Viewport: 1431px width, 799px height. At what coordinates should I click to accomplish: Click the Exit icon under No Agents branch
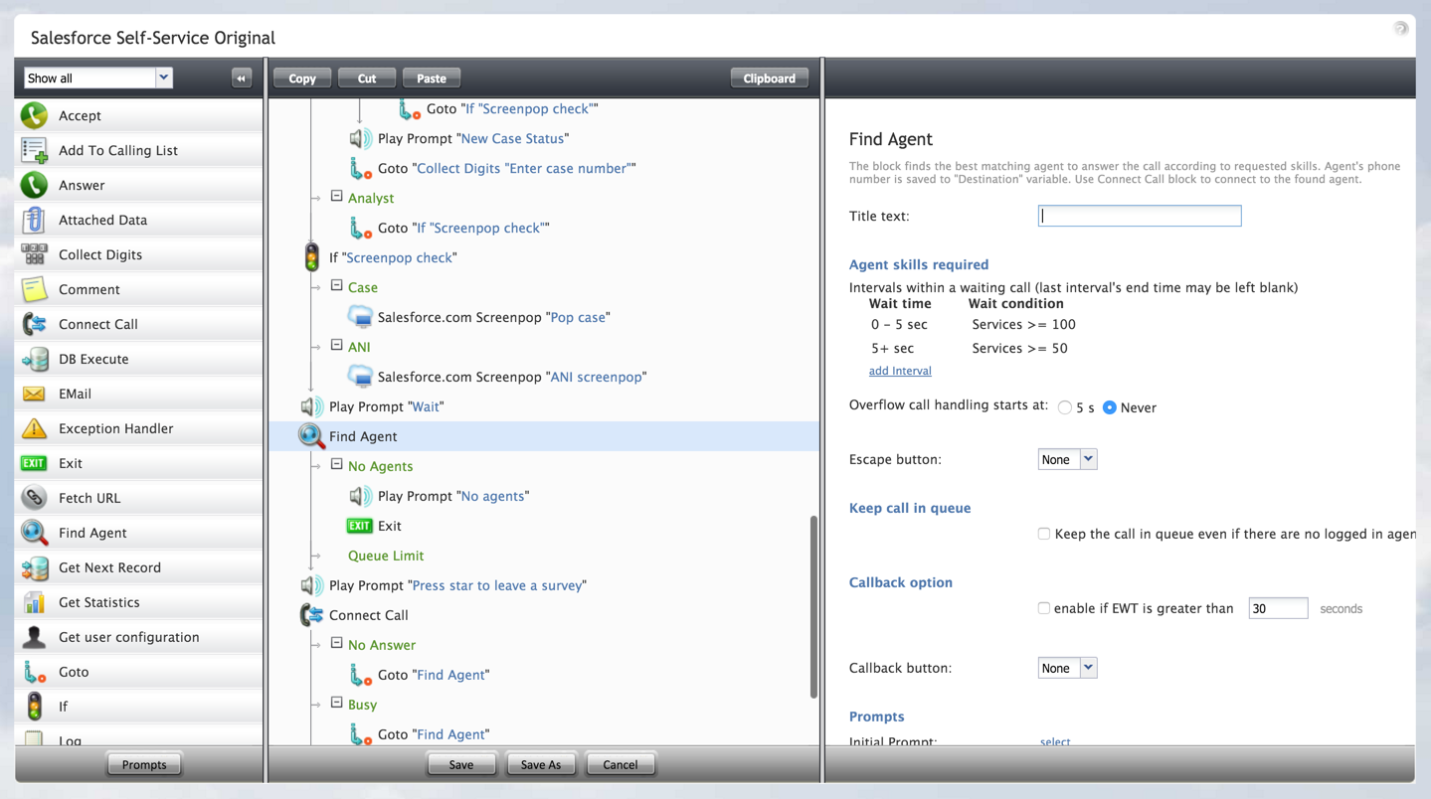[x=359, y=526]
